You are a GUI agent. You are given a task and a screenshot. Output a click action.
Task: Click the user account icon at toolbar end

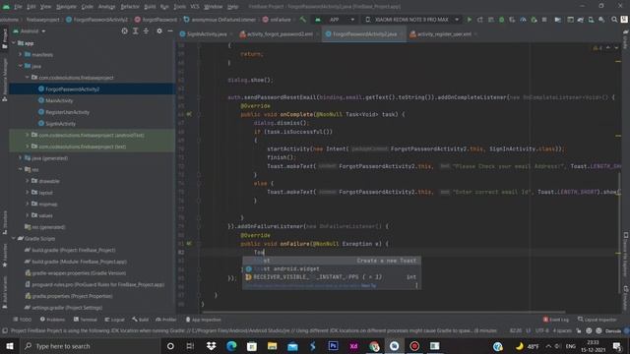[x=624, y=20]
